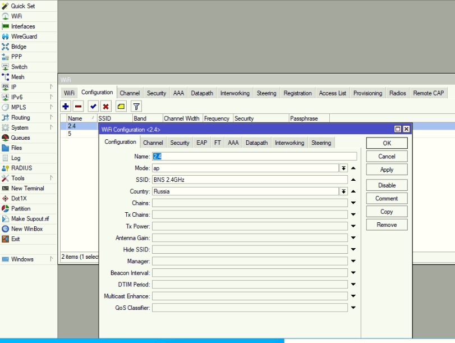The image size is (455, 343).
Task: Open the Country dropdown list
Action: (x=343, y=191)
